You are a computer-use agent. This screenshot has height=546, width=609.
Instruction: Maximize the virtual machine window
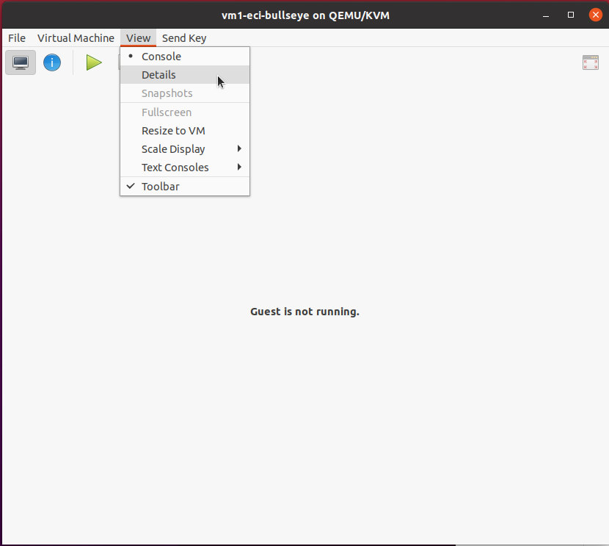(571, 15)
